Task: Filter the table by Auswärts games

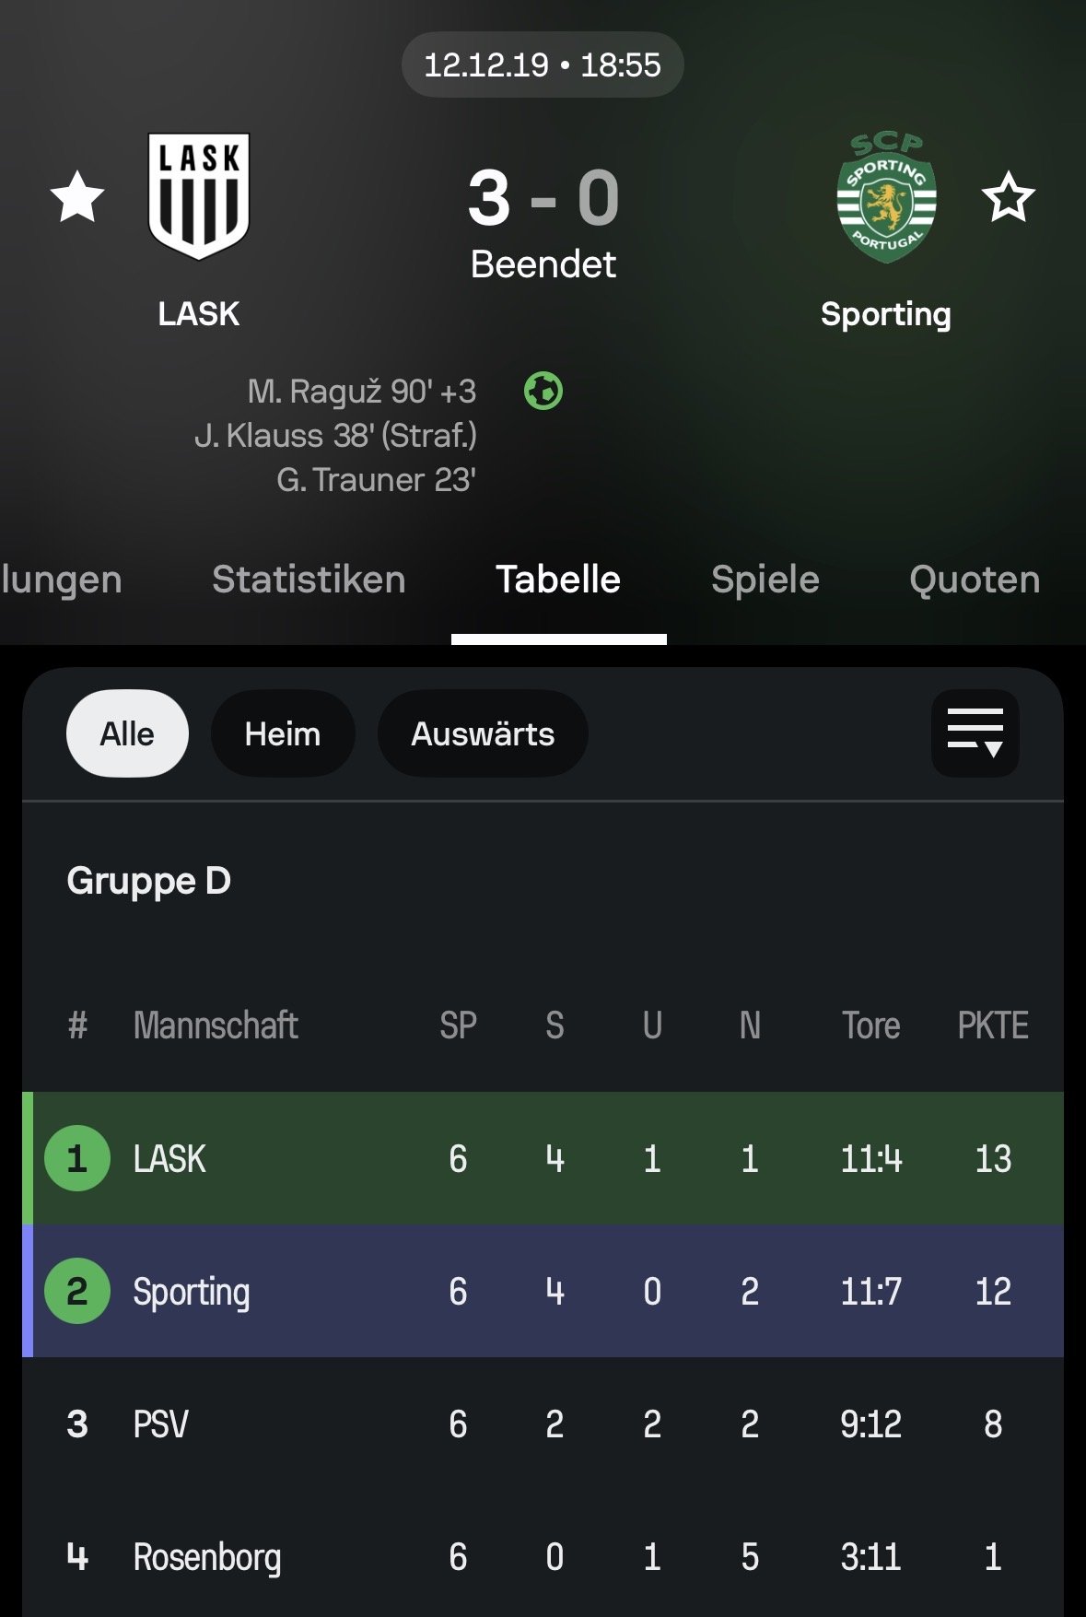Action: 483,733
